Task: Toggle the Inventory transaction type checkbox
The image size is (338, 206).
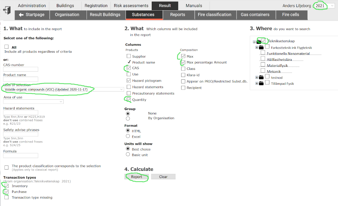Action: [6, 186]
